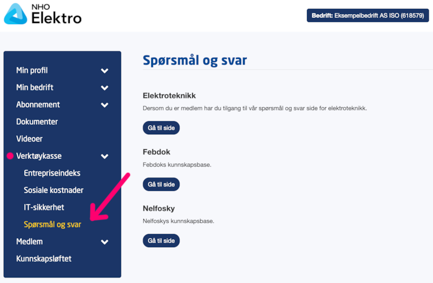Expand the Min profil chevron
Screen dimensions: 433x283
[105, 71]
